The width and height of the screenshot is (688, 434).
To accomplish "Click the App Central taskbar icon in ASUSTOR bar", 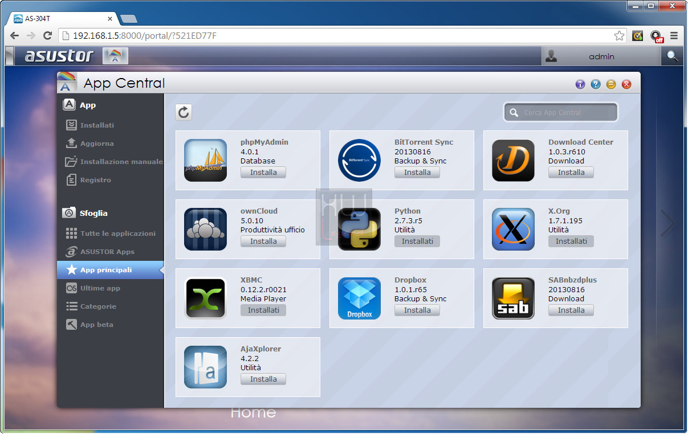I will pos(115,56).
